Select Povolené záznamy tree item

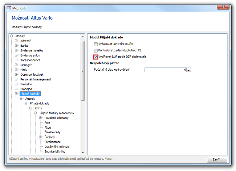[x=56, y=118]
